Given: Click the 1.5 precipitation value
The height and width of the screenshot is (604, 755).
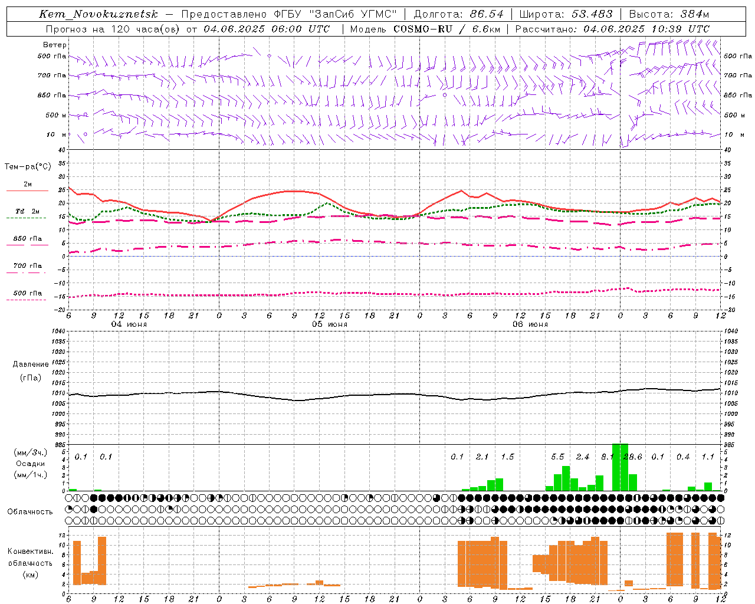Looking at the screenshot, I should 508,457.
